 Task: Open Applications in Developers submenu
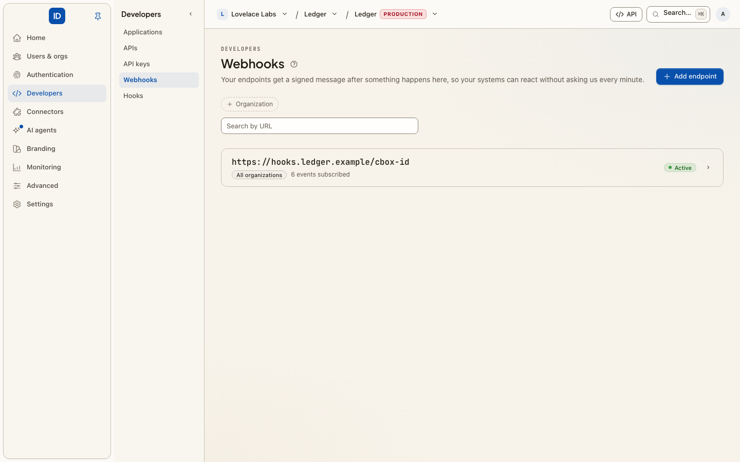tap(159, 32)
